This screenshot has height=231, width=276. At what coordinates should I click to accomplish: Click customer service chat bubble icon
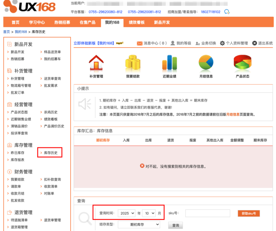pos(227,12)
